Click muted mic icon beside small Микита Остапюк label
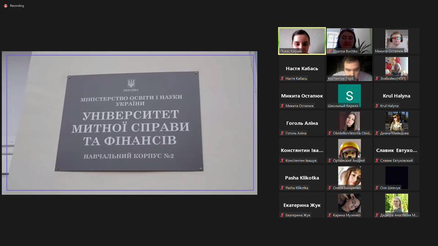 282,105
